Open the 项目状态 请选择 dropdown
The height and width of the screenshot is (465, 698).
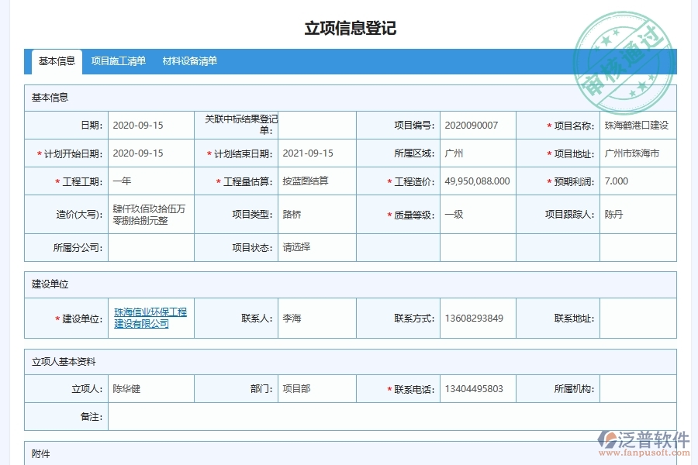[x=310, y=248]
